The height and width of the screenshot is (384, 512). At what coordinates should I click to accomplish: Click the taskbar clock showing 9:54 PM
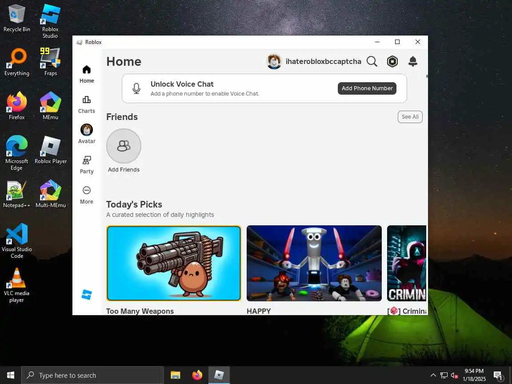click(x=474, y=375)
